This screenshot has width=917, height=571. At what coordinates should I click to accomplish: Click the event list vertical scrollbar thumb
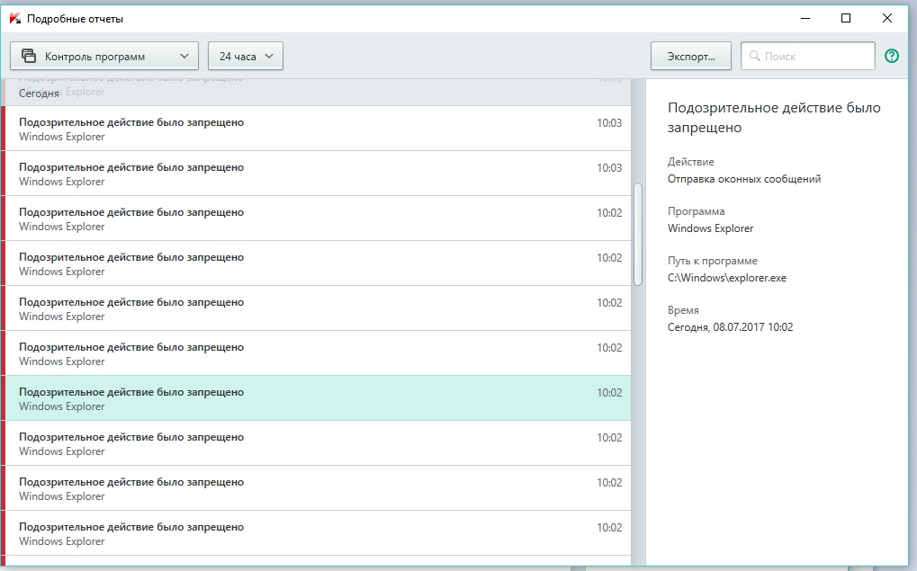638,234
